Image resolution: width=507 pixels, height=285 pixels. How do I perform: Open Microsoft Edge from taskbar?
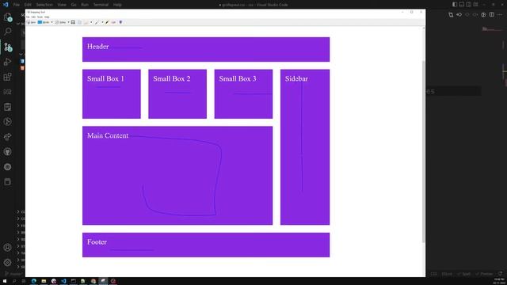33,281
